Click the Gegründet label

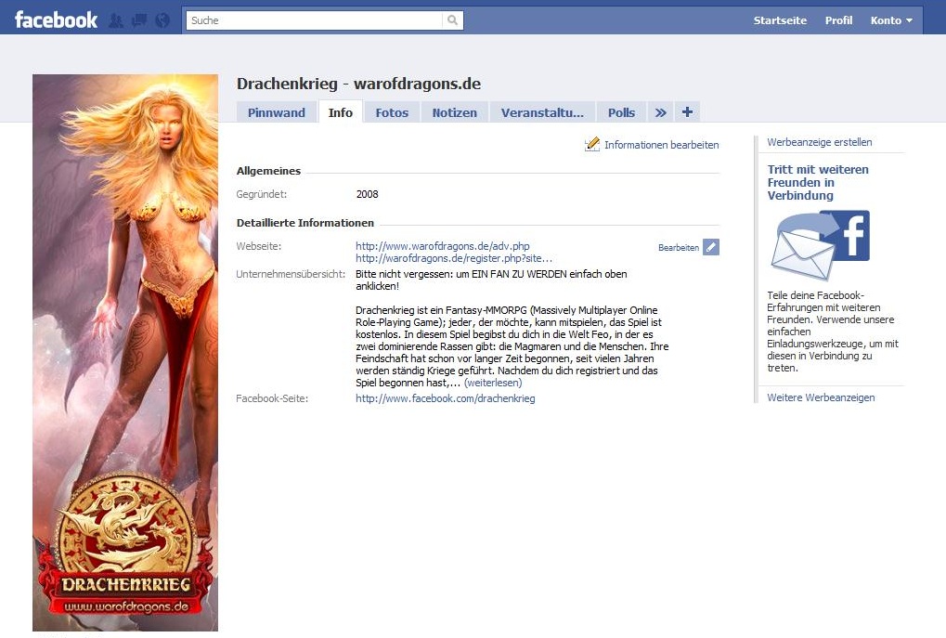261,194
